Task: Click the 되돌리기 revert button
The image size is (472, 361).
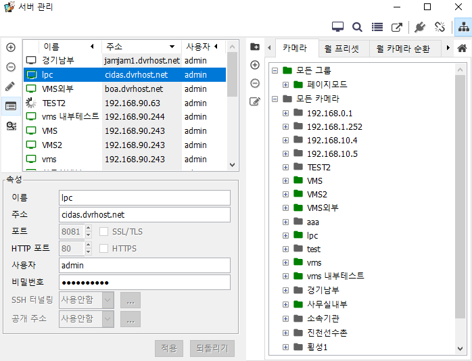Action: pyautogui.click(x=212, y=348)
